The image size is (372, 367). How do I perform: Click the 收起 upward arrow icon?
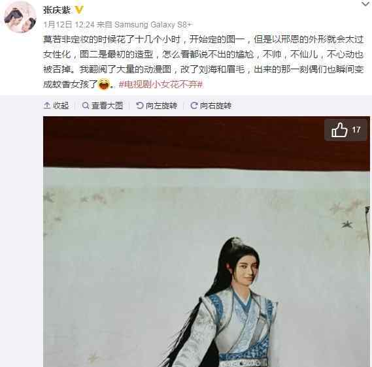click(47, 105)
